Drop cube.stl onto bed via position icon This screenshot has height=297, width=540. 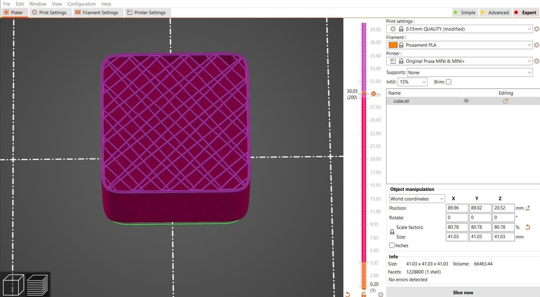point(527,208)
